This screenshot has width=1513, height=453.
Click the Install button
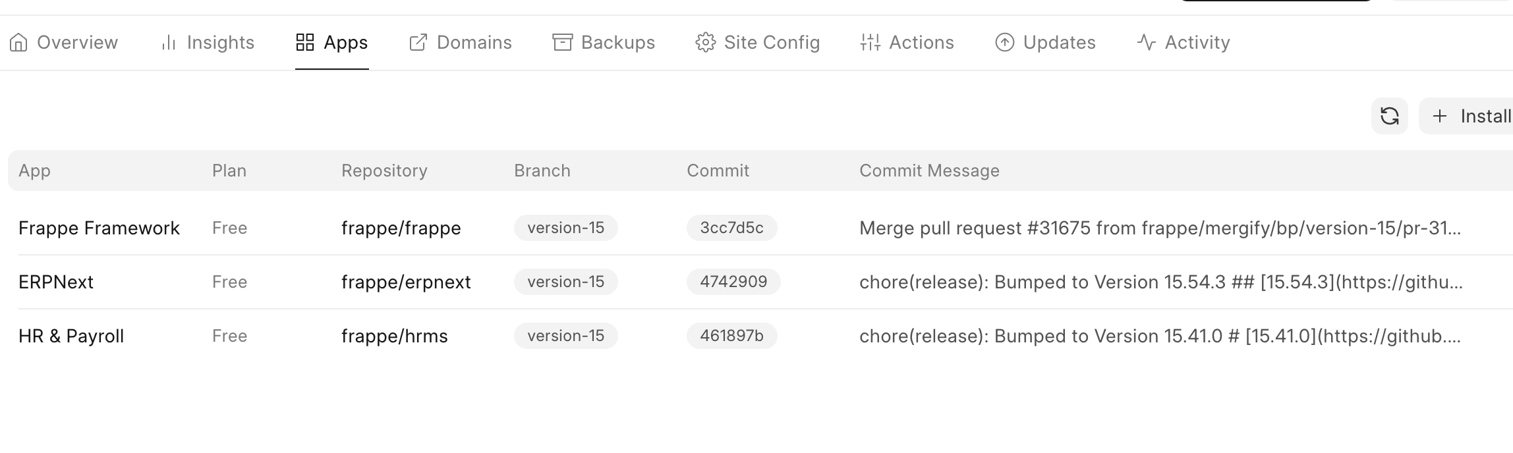pos(1472,116)
